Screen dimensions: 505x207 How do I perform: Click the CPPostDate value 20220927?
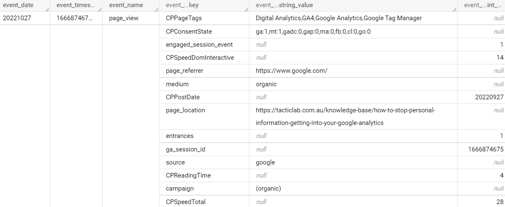click(x=488, y=97)
